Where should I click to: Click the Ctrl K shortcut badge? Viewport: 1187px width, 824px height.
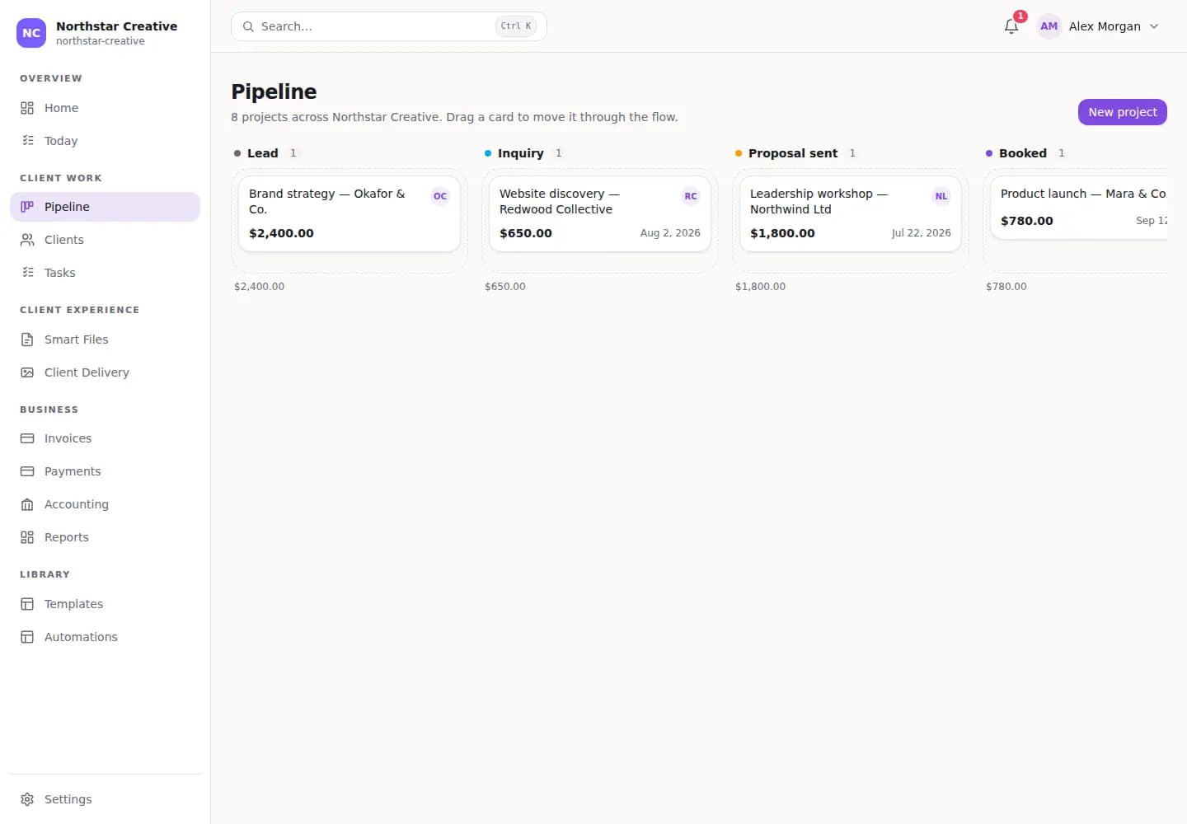(x=516, y=26)
